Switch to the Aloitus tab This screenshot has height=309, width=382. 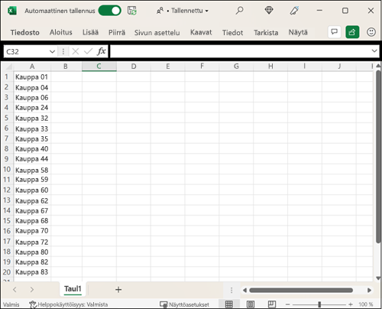(x=61, y=32)
